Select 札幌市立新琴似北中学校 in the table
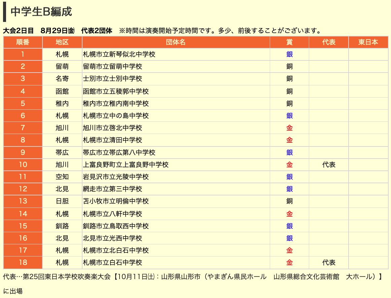 click(119, 54)
